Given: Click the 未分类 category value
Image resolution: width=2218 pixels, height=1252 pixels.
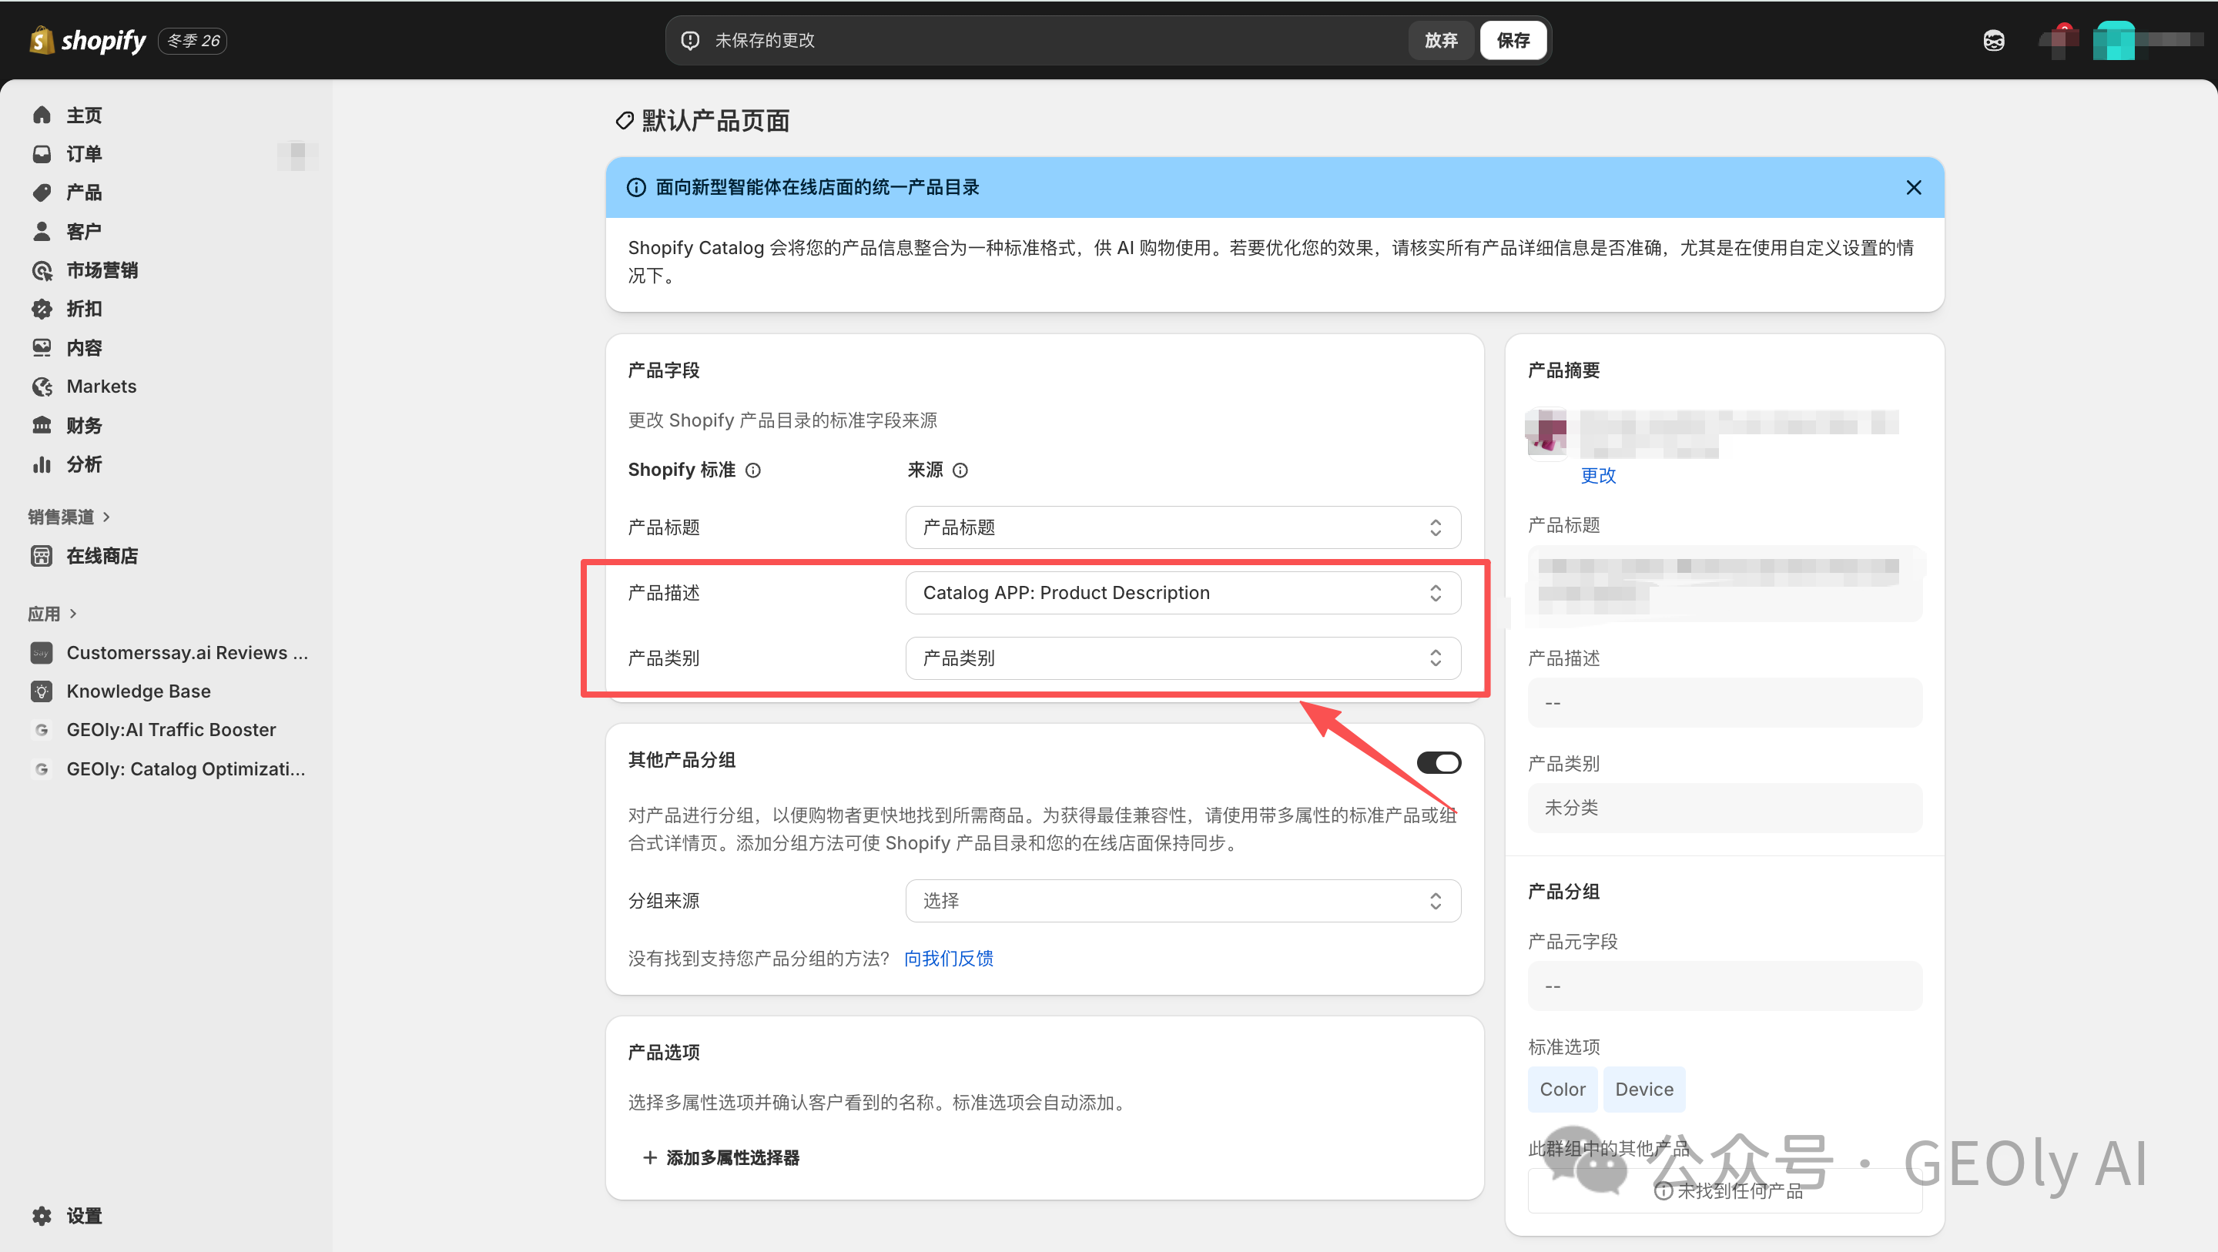Looking at the screenshot, I should click(1724, 808).
